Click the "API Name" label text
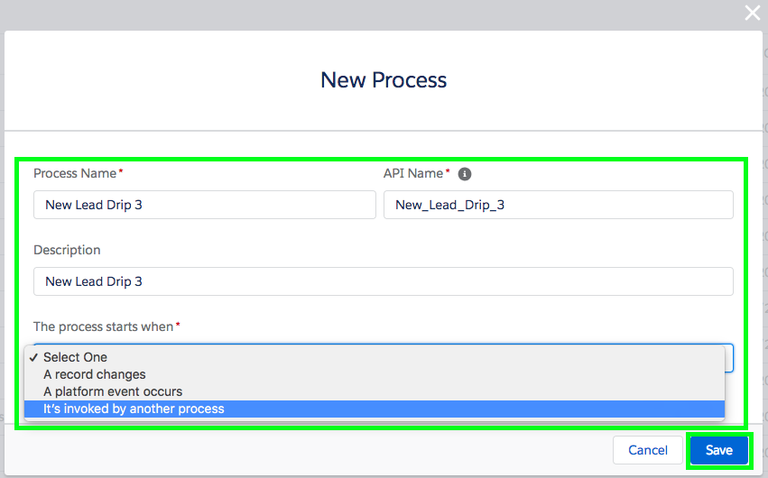Screen dimensions: 768x478 click(x=413, y=173)
